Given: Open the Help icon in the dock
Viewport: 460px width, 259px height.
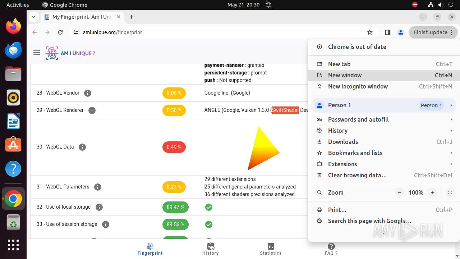Looking at the screenshot, I should (13, 169).
